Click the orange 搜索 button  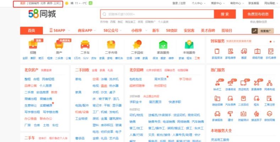pyautogui.click(x=225, y=14)
